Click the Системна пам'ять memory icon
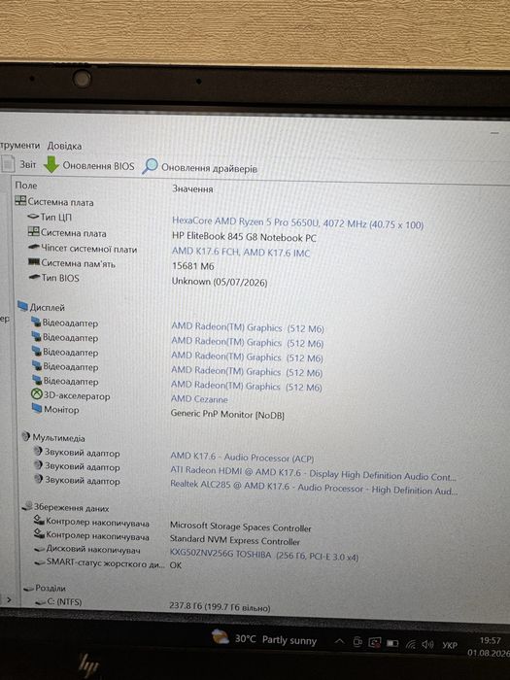Screen dimensions: 510x680 point(34,262)
